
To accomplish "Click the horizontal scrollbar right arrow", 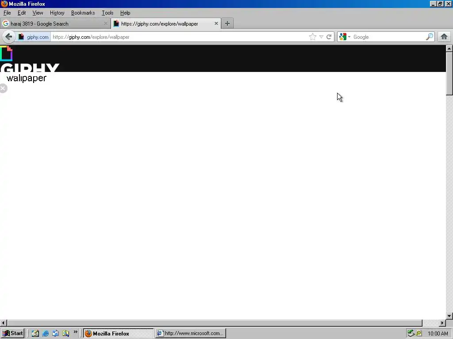I will click(x=442, y=323).
